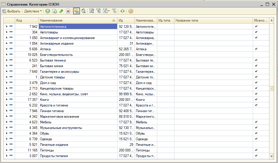Expand the Антикварные издания group
Viewport: 278px width, 163px height.
tap(7, 43)
